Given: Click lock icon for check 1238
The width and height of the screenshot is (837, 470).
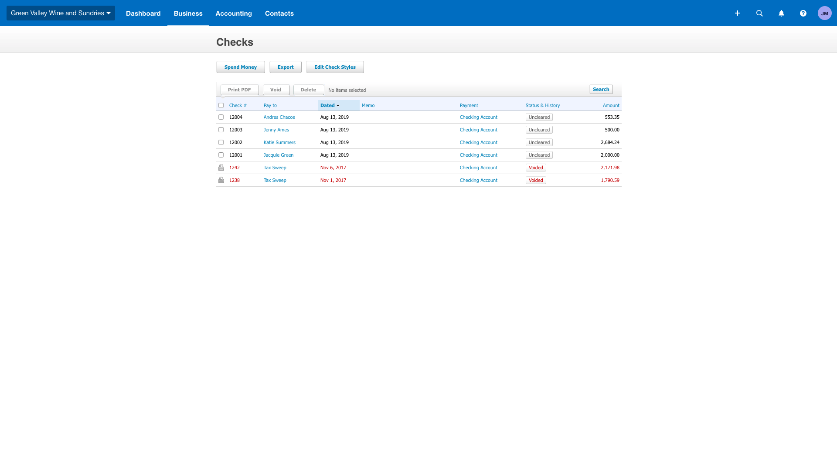Looking at the screenshot, I should (x=221, y=180).
